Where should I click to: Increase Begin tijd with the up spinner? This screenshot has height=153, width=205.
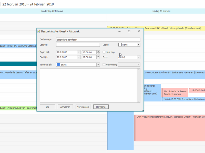[98, 51]
